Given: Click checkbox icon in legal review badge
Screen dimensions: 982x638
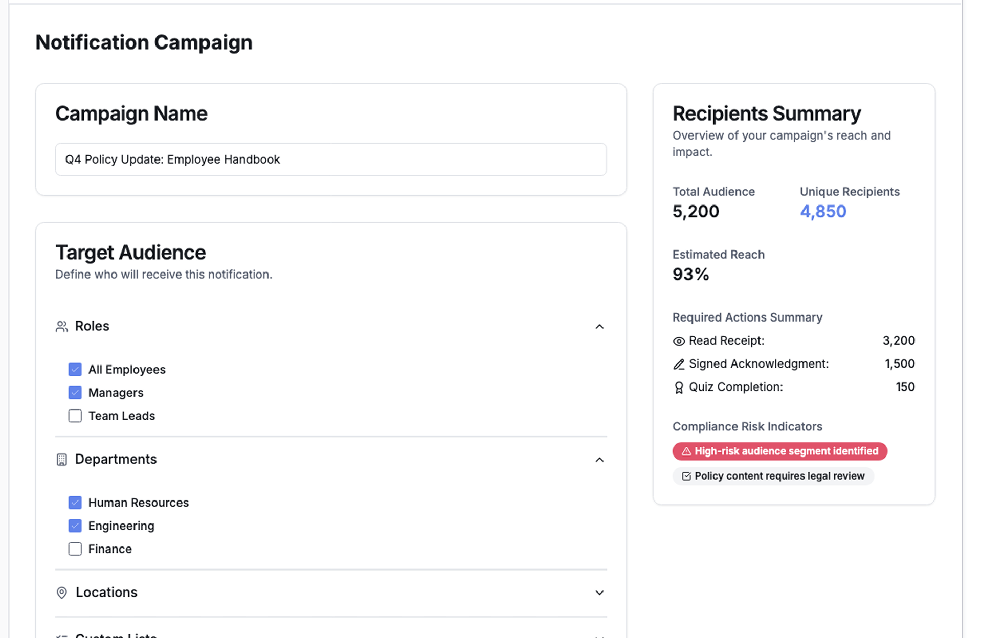Looking at the screenshot, I should coord(686,476).
